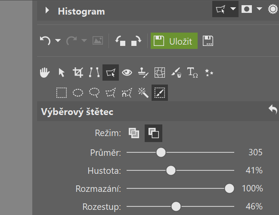The height and width of the screenshot is (215, 279).
Task: Click the Save as floppy icon
Action: 208,41
